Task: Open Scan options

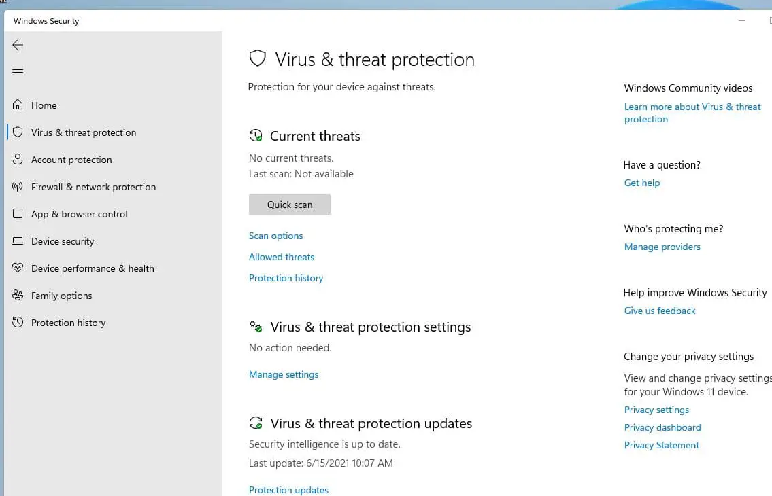Action: (275, 236)
